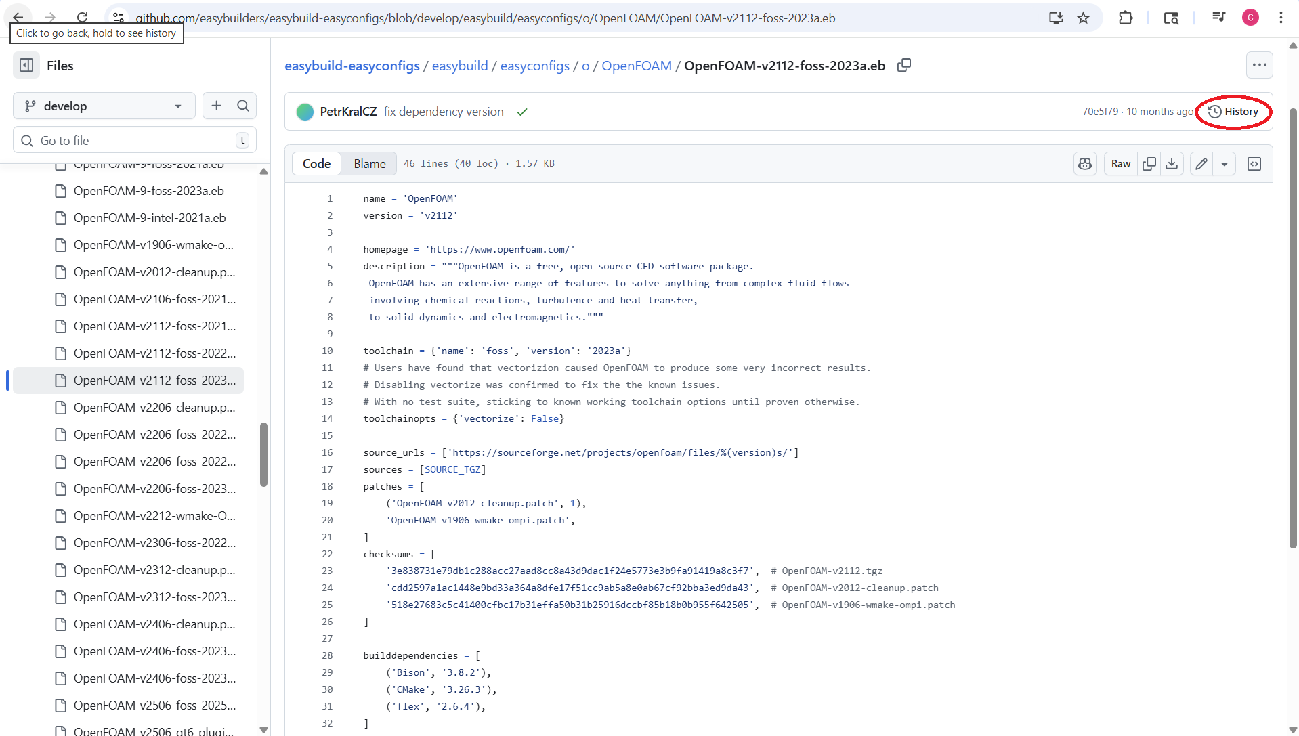Open the develop branch dropdown
The height and width of the screenshot is (736, 1299).
point(104,106)
